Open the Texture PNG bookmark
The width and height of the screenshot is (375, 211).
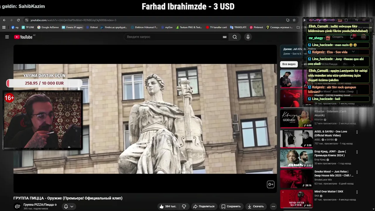click(189, 27)
